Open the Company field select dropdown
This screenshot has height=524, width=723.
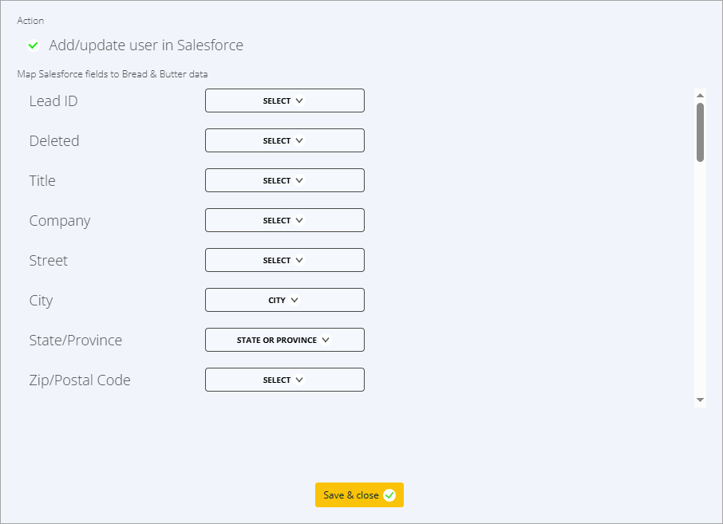click(284, 220)
